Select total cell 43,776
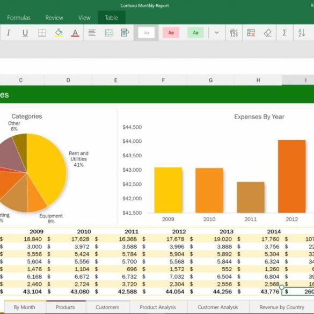 point(258,291)
